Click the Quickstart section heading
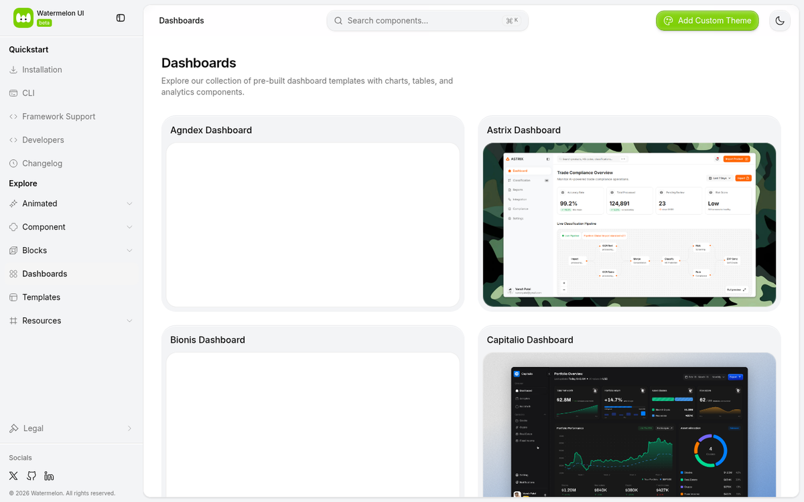The image size is (804, 502). tap(29, 50)
